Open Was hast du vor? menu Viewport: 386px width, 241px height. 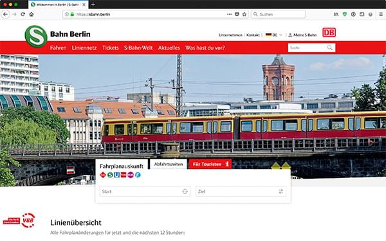click(x=205, y=48)
